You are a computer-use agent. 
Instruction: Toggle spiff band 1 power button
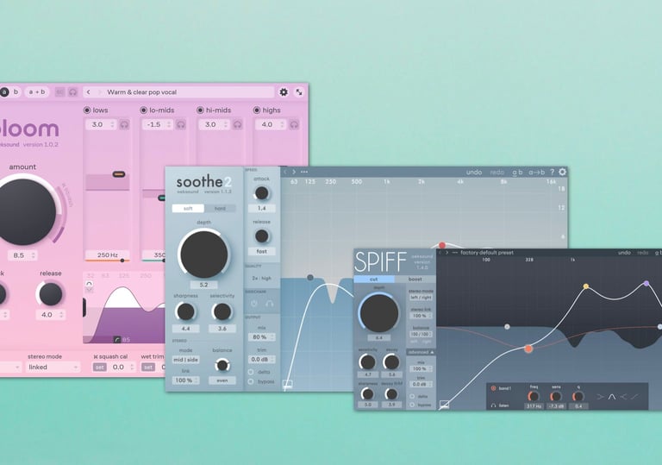pos(493,388)
